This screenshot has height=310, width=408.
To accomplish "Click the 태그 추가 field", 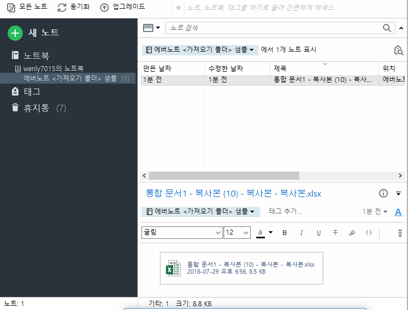I will (x=286, y=212).
